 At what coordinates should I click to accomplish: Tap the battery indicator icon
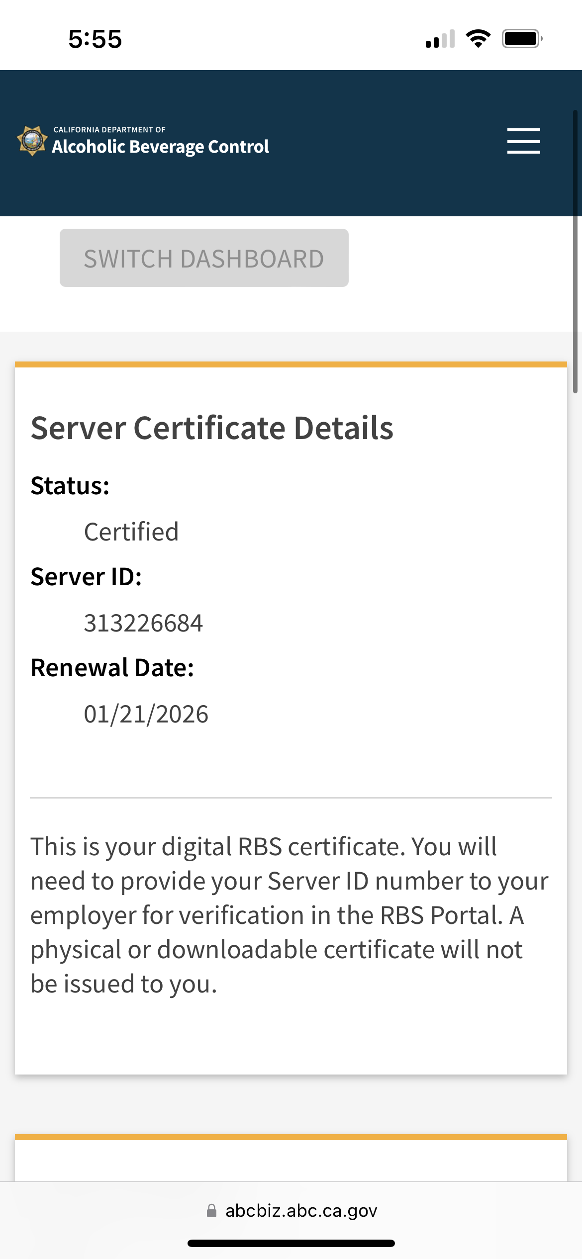(522, 39)
